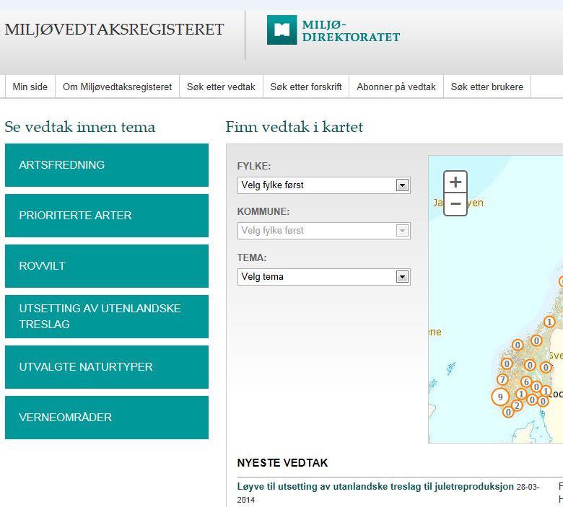Image resolution: width=563 pixels, height=507 pixels.
Task: Select UTSETTING AV UTENLANDSKE TRESLAG button
Action: [x=107, y=317]
